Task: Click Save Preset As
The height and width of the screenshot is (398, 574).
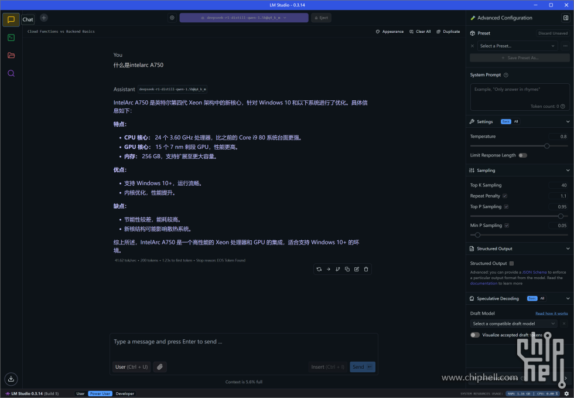Action: click(520, 58)
